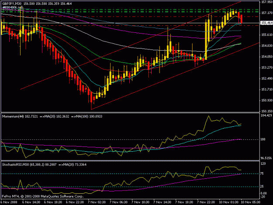Screen dimensions: 273x205
Task: Click the 153.270 price scale label
Action: 267,68
